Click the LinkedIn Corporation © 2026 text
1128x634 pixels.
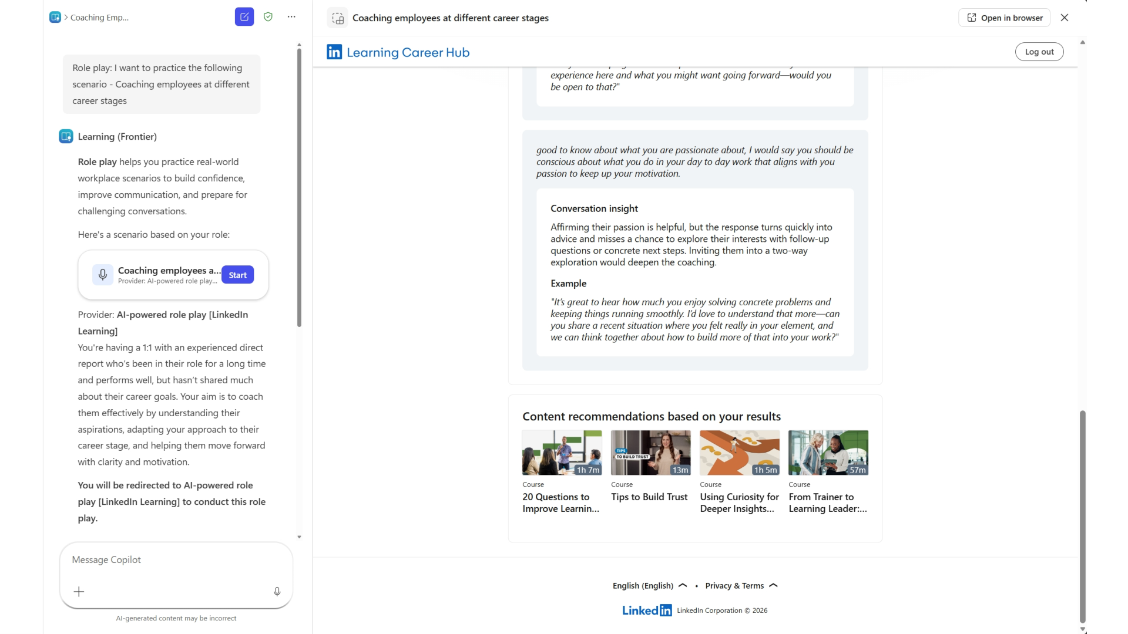[722, 611]
